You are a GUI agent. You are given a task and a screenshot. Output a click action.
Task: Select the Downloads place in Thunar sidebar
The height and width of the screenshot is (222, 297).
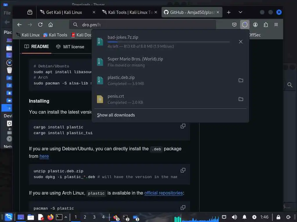(x=7, y=108)
